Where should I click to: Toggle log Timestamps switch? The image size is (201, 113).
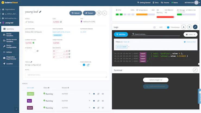coord(167,27)
